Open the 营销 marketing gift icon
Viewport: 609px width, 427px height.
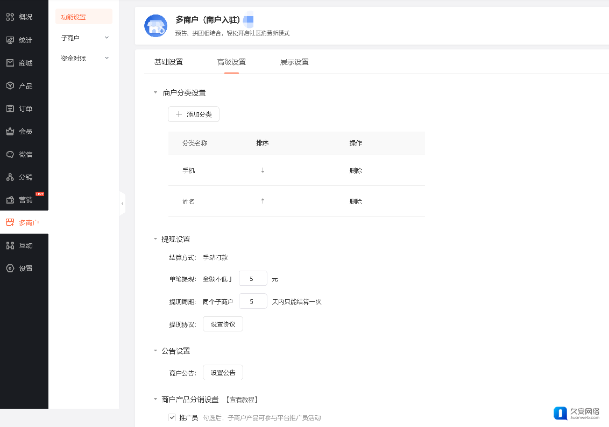(10, 200)
